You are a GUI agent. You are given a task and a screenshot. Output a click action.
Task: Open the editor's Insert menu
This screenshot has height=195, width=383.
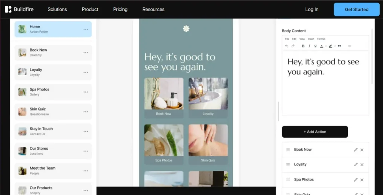pos(311,39)
